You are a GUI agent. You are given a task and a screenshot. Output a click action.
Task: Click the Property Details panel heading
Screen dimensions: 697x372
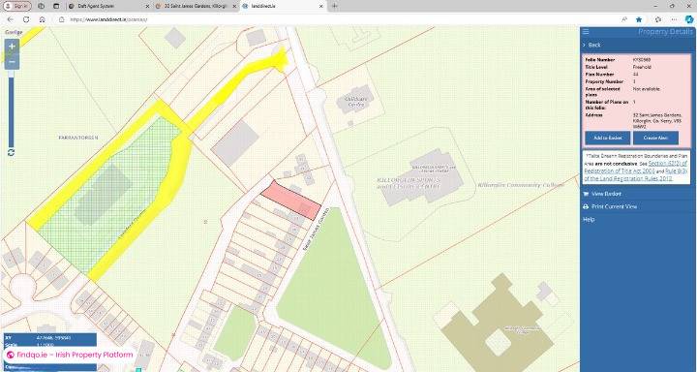coord(665,32)
